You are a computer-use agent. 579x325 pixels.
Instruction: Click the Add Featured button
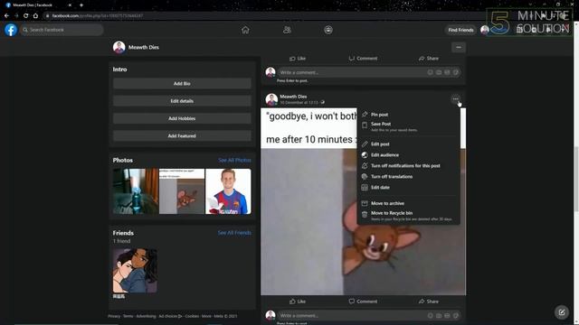[x=182, y=136]
